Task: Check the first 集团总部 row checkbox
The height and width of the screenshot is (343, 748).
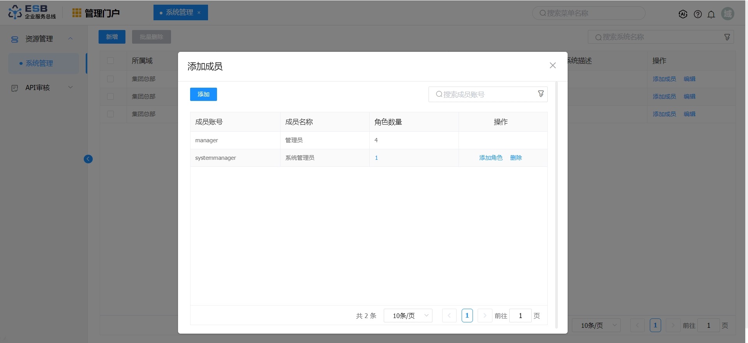Action: pos(111,79)
